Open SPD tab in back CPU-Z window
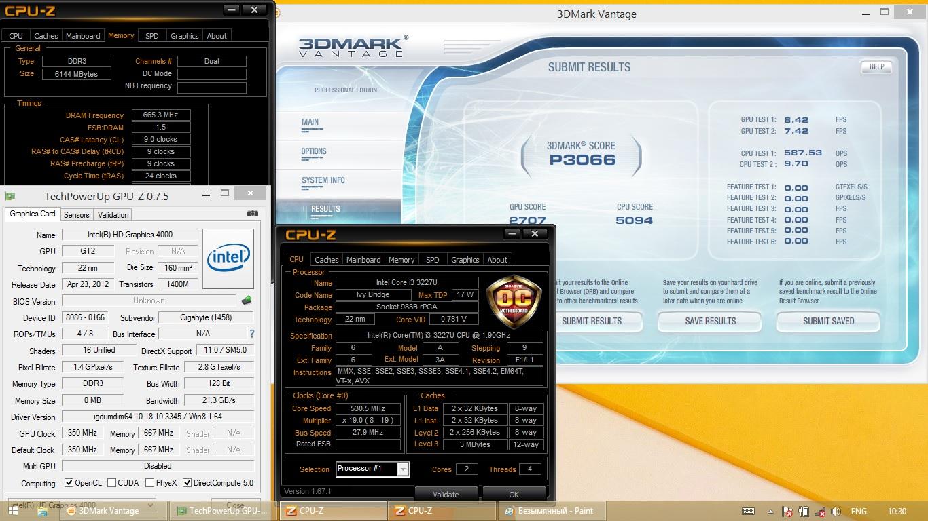The image size is (928, 521). pos(152,36)
